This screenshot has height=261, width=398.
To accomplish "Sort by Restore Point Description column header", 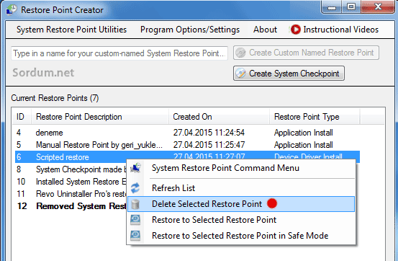I will [100, 117].
